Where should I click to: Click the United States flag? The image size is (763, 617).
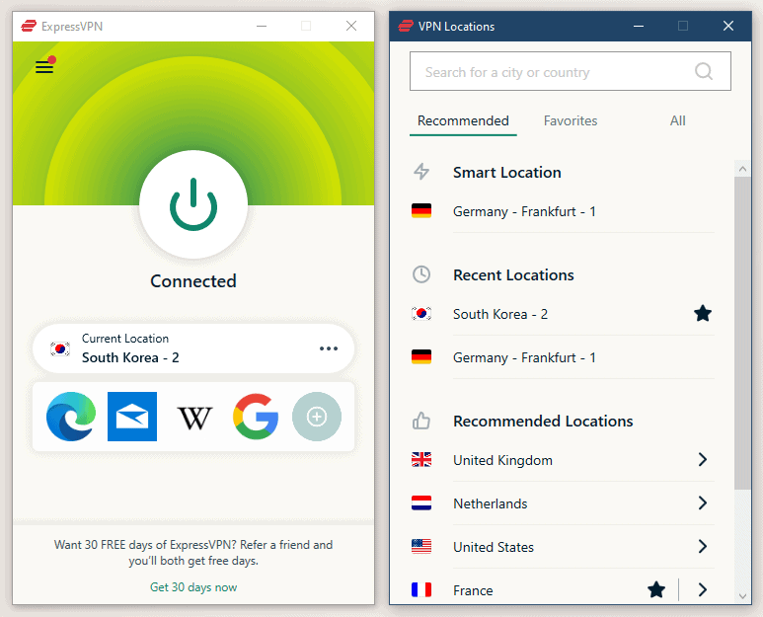tap(421, 546)
